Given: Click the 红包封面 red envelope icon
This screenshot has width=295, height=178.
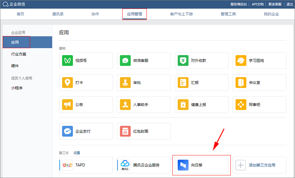Looking at the screenshot, I should (125, 131).
